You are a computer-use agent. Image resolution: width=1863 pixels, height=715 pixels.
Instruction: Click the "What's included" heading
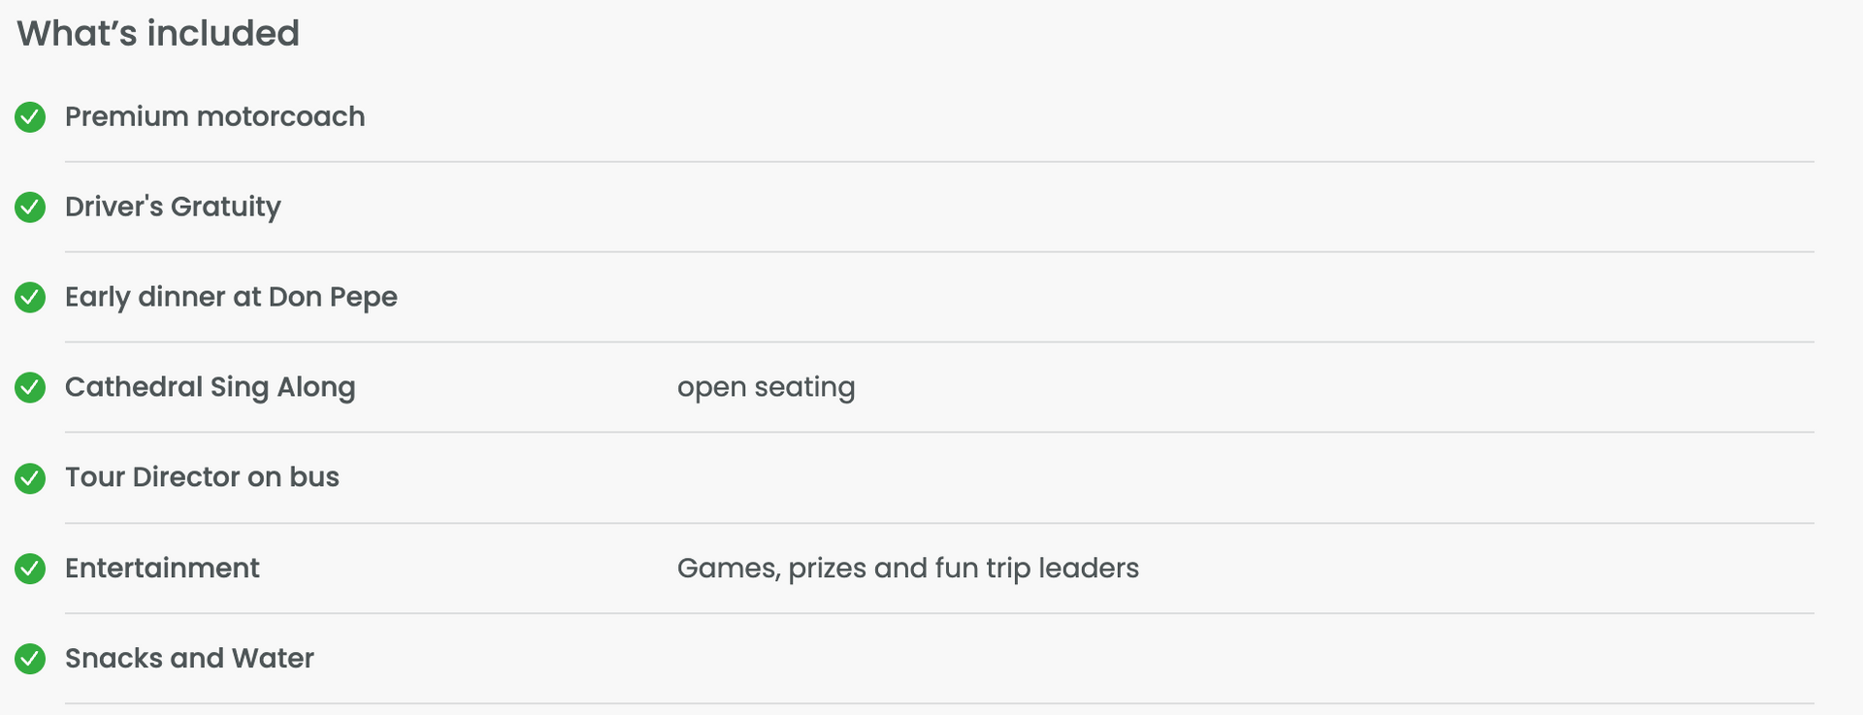pyautogui.click(x=158, y=34)
